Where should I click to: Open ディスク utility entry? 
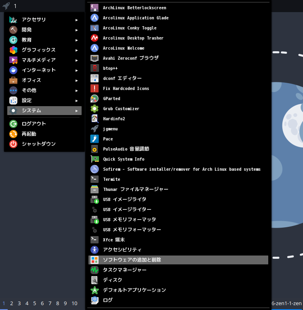(x=178, y=280)
